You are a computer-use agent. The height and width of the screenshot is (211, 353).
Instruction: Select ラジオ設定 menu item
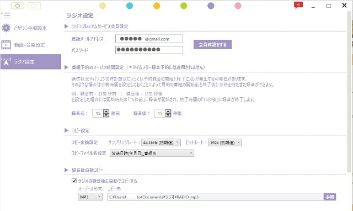31,61
